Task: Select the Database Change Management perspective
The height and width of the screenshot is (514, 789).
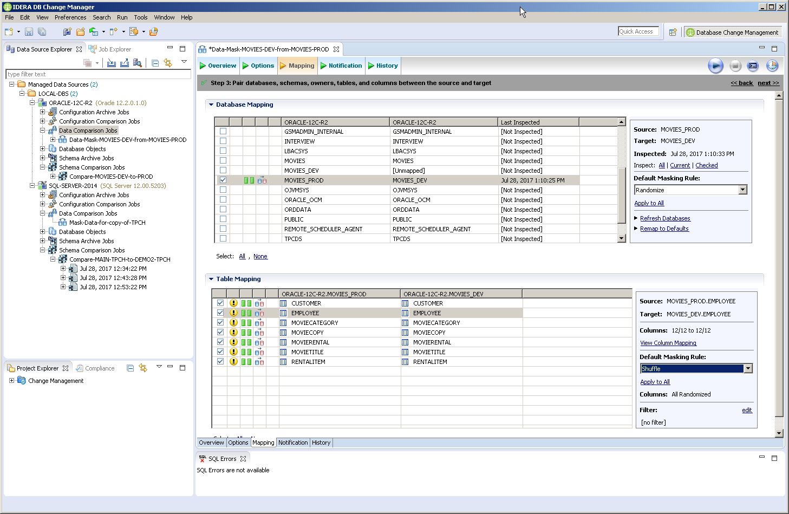Action: (x=732, y=32)
